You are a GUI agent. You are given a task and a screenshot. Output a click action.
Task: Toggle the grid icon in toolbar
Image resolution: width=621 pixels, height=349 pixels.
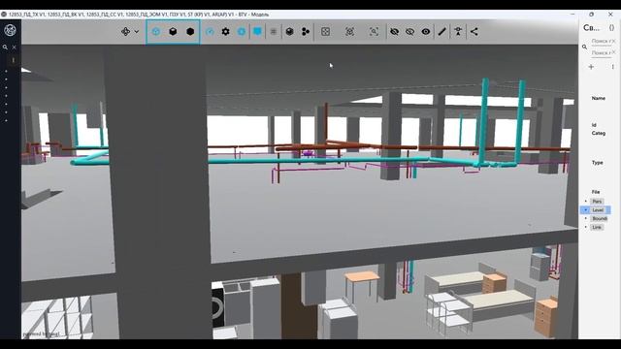click(274, 32)
